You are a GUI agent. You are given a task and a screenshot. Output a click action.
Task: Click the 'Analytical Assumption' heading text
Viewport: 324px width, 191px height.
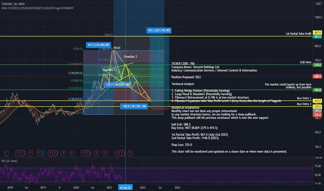(185, 108)
